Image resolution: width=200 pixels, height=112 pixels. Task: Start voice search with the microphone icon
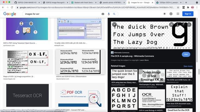pos(109,14)
